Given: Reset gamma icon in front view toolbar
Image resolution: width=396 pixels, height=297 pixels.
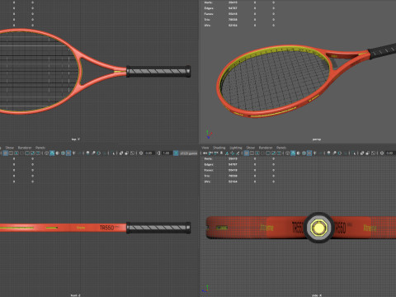Looking at the screenshot, I should [x=158, y=153].
